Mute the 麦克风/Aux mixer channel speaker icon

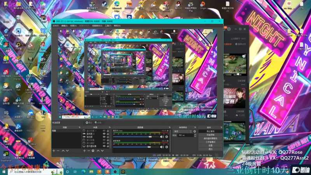[162, 137]
